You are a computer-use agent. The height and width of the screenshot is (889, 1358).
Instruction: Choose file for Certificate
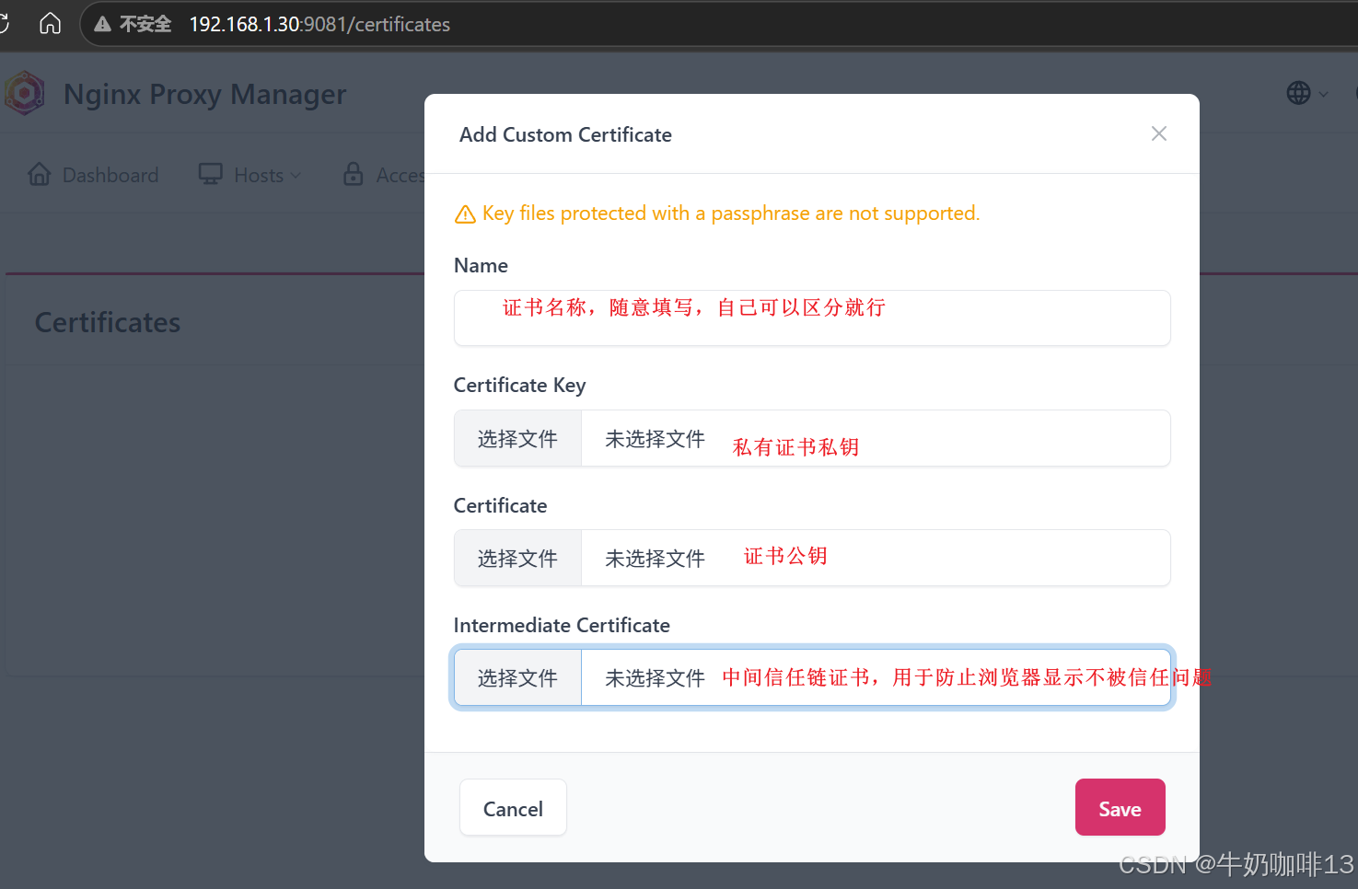pyautogui.click(x=517, y=559)
